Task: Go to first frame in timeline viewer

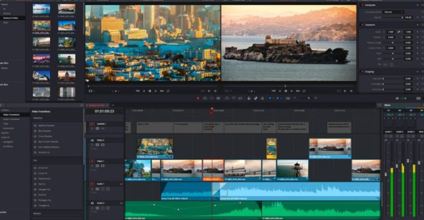Action: [274, 91]
